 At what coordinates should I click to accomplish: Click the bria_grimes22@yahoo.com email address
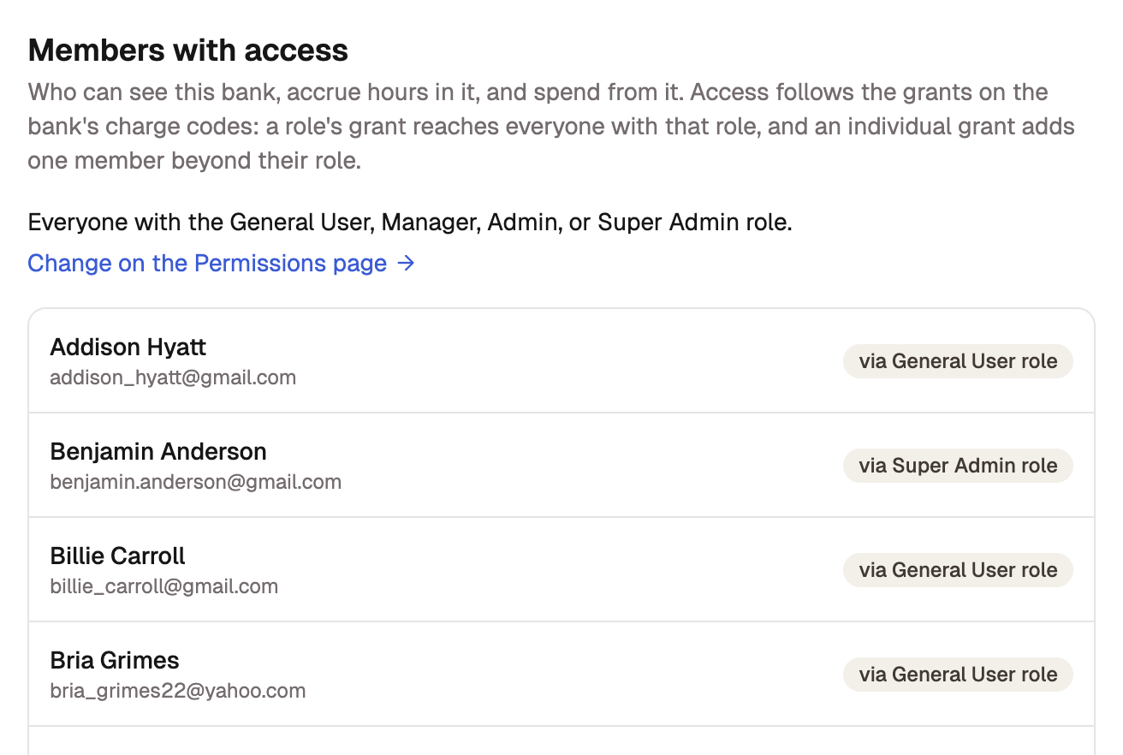(x=177, y=690)
